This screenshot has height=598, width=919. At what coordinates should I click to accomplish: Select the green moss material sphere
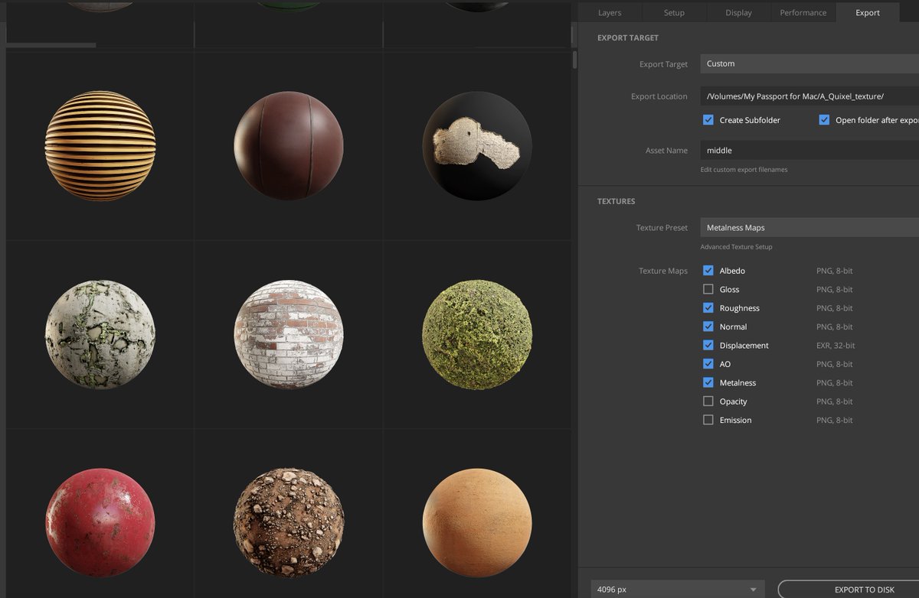click(477, 334)
